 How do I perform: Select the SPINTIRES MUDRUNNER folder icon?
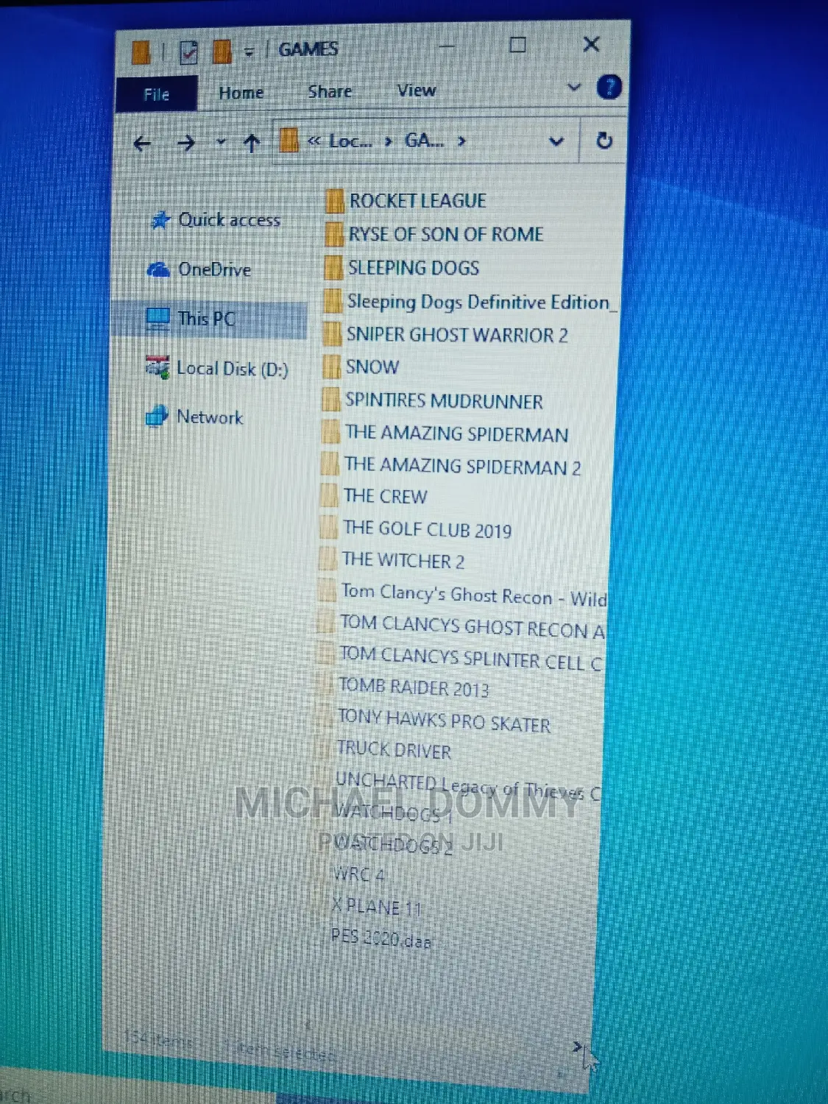coord(330,400)
